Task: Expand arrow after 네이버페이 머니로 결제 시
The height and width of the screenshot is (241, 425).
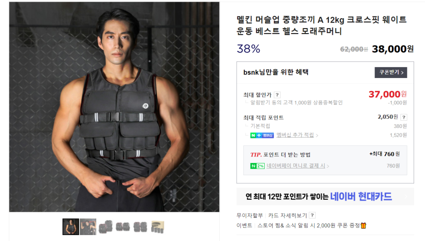Action: point(328,166)
